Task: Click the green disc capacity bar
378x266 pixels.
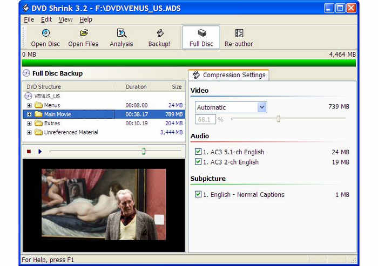Action: [189, 63]
